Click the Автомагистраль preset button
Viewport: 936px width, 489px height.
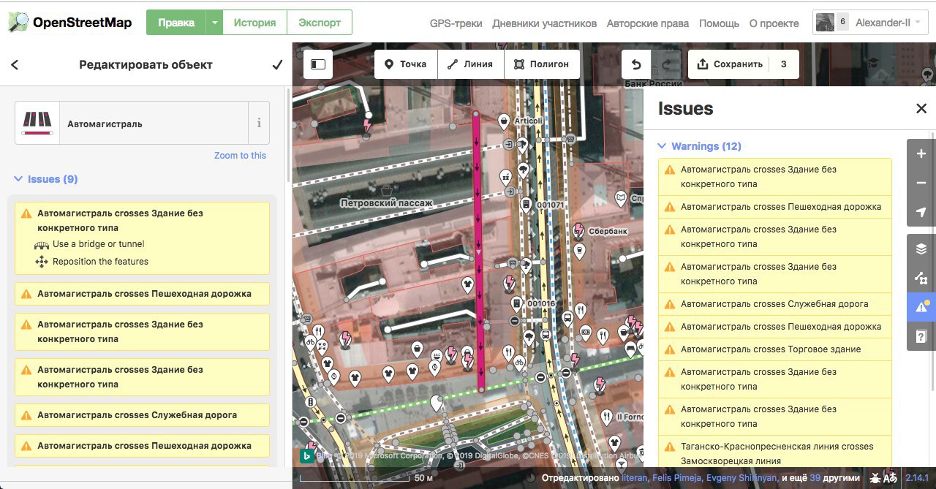[132, 123]
